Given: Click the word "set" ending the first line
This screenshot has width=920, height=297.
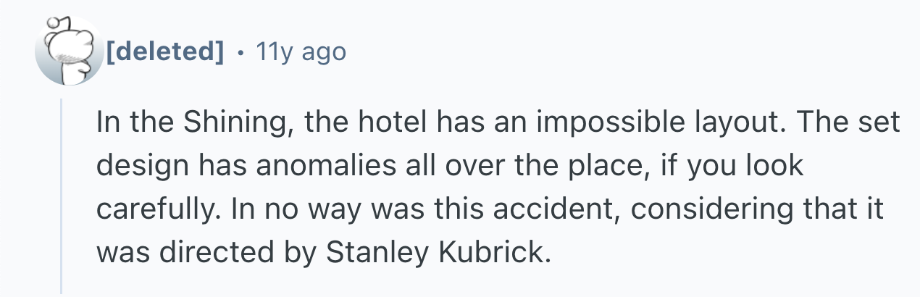Looking at the screenshot, I should click(x=882, y=123).
